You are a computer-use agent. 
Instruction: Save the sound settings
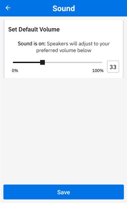pos(64,192)
